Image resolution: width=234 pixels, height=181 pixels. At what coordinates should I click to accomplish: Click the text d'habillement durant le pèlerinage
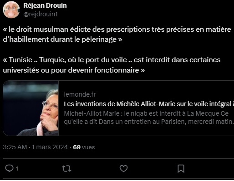coord(62,39)
